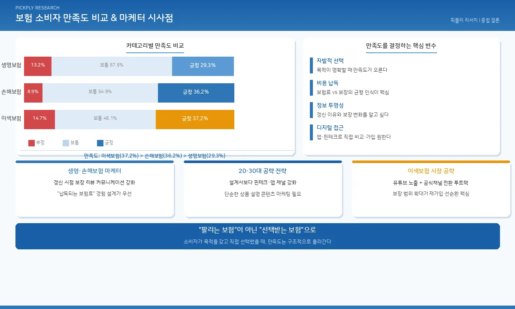Click the 디지털 접근 blue accent bar
This screenshot has height=309, width=515.
click(x=312, y=131)
